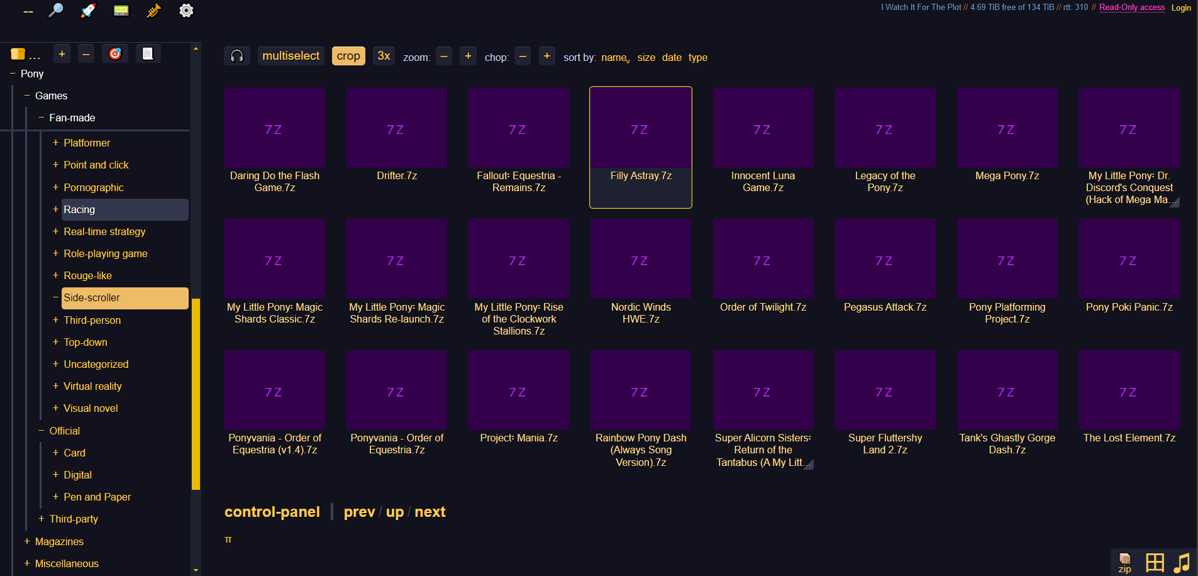This screenshot has width=1198, height=576.
Task: Open the control-panel link
Action: (x=272, y=512)
